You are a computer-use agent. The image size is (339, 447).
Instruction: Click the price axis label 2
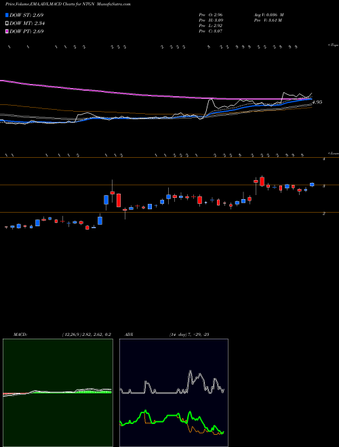tap(323, 213)
